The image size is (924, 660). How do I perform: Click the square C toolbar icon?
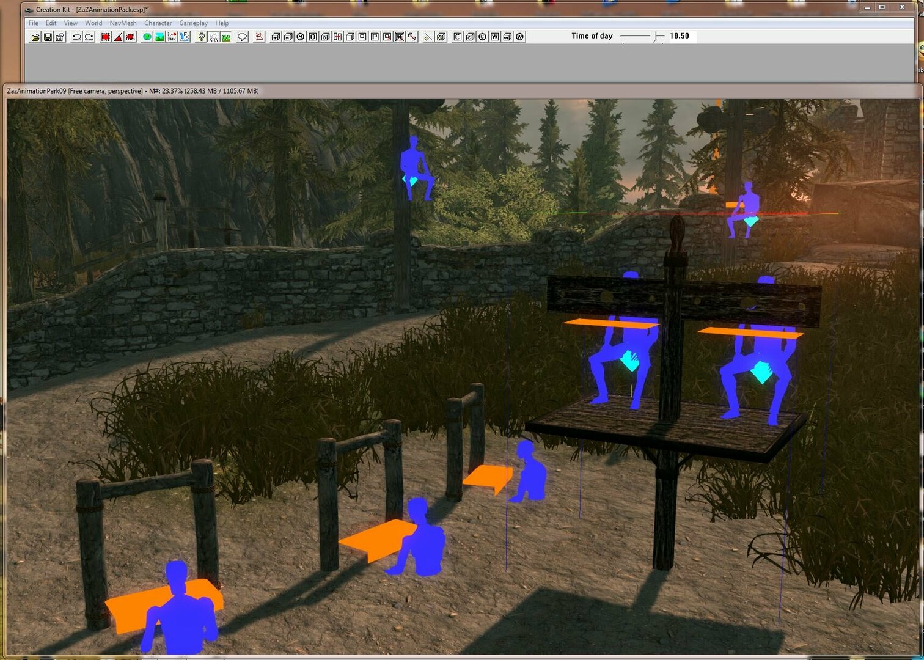[x=458, y=37]
